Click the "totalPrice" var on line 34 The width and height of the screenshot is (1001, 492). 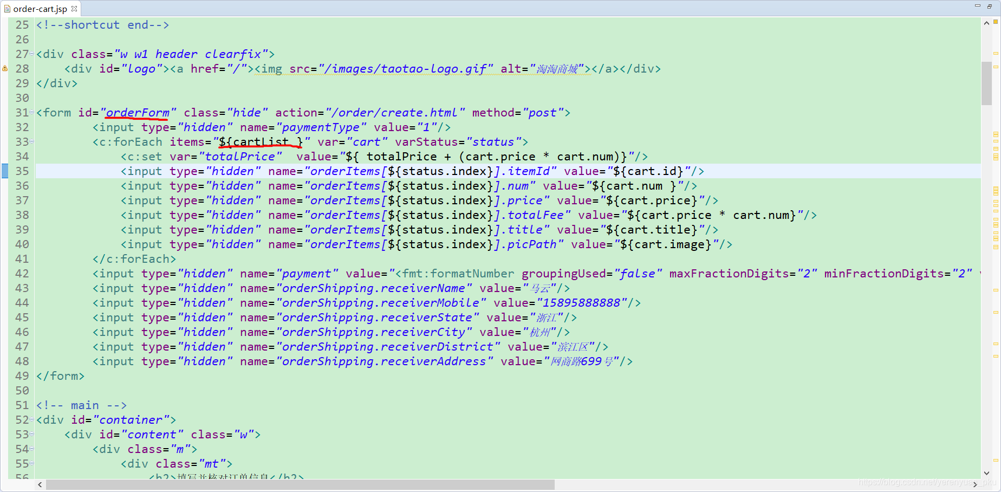click(x=240, y=157)
